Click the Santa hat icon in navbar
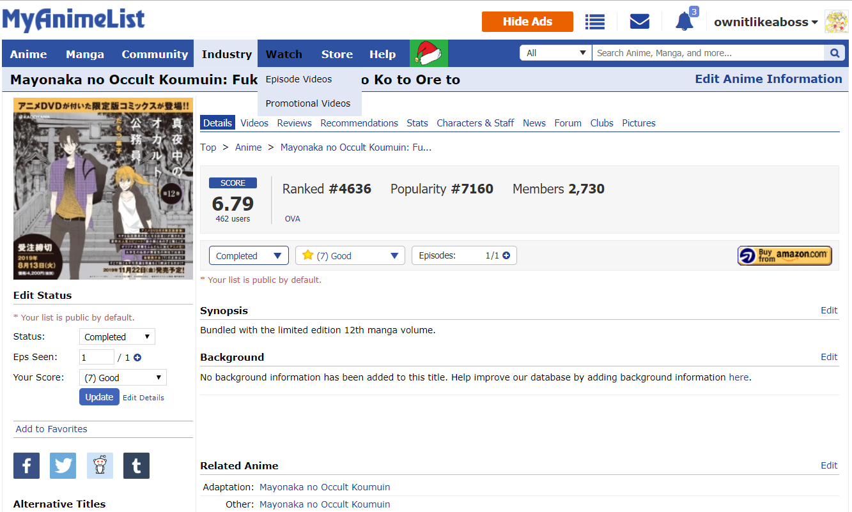This screenshot has width=852, height=512. click(x=429, y=54)
